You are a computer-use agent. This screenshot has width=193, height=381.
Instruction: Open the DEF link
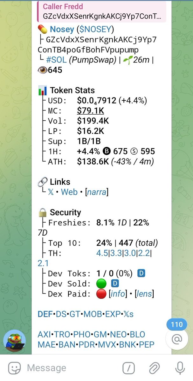pos(45,314)
